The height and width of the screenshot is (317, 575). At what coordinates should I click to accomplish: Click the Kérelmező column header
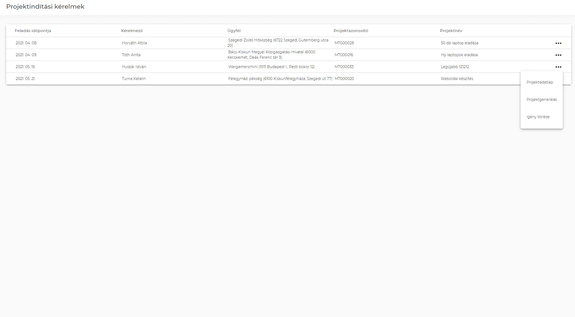[132, 31]
